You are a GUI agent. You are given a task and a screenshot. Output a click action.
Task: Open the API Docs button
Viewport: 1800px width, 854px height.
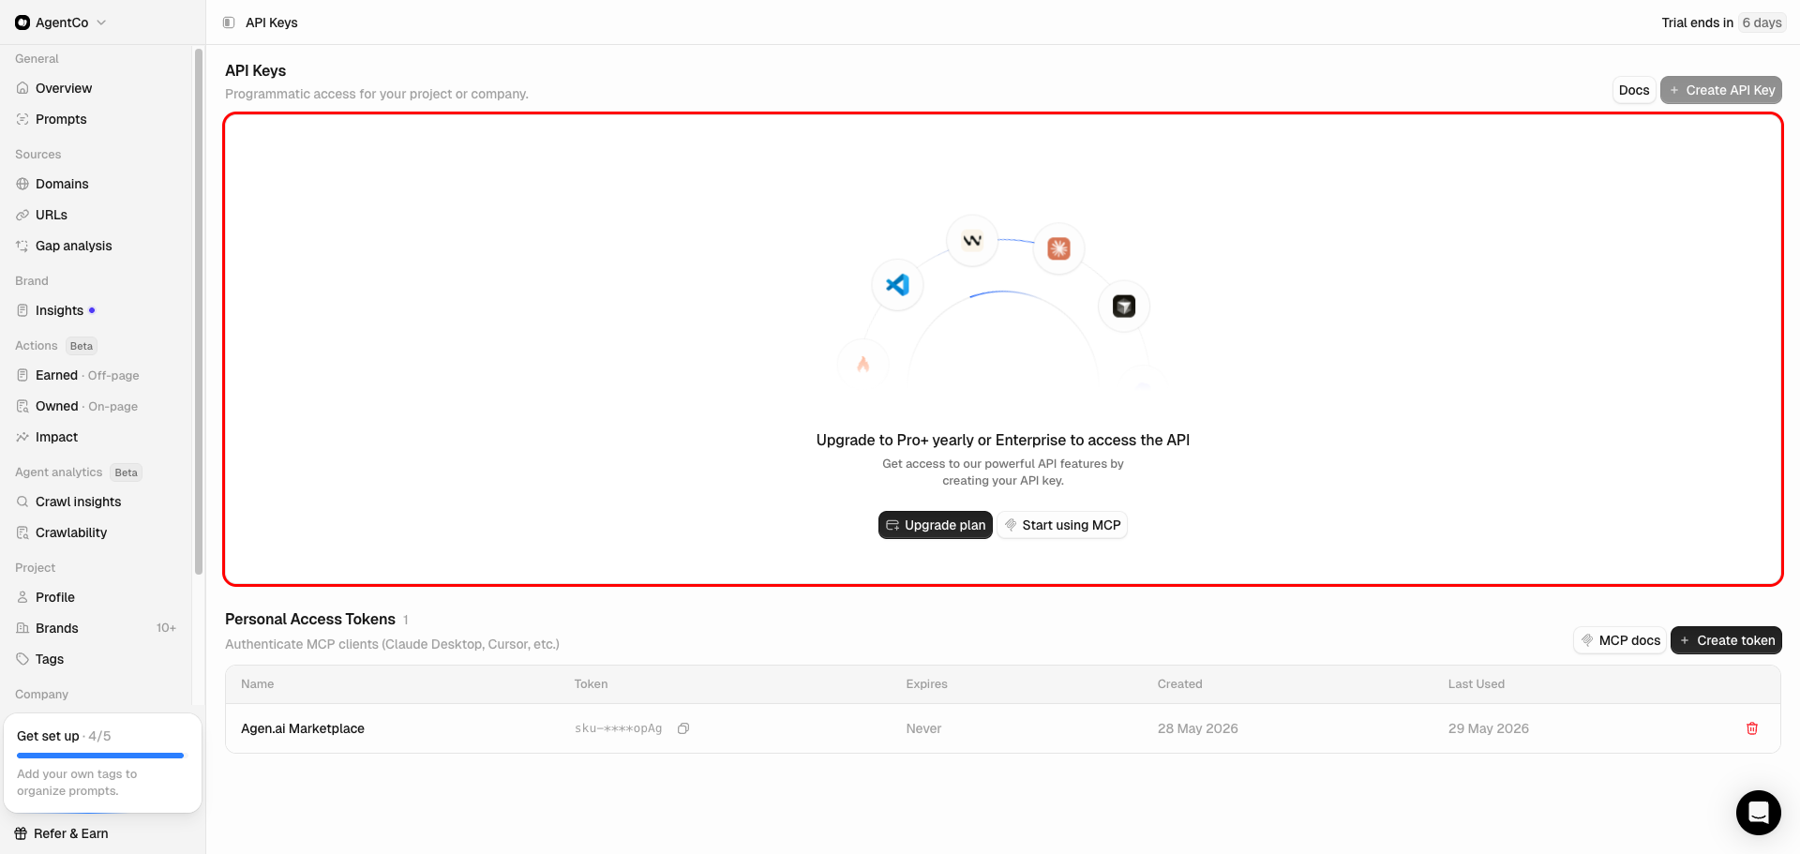point(1634,90)
